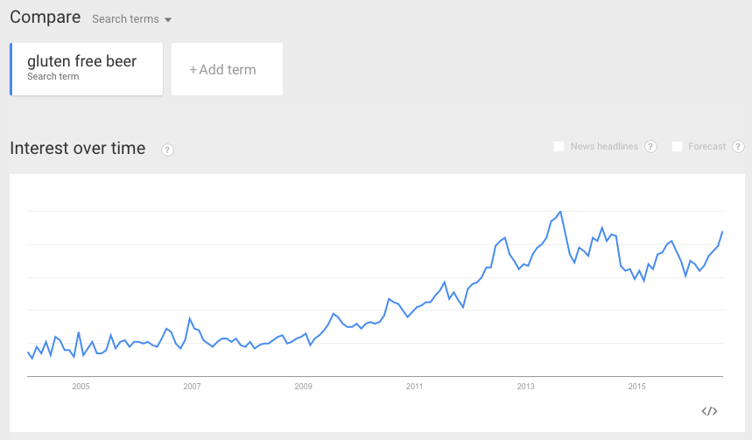Click the plus sign in Add term
The height and width of the screenshot is (440, 752).
[193, 70]
